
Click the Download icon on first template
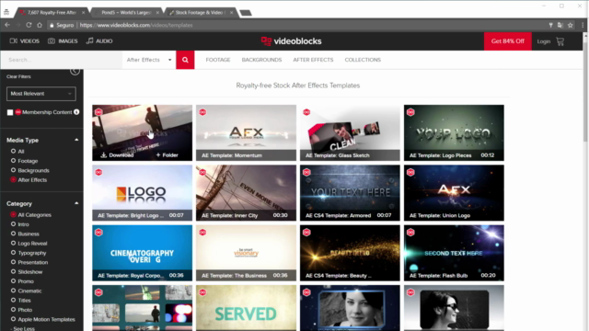tap(104, 155)
